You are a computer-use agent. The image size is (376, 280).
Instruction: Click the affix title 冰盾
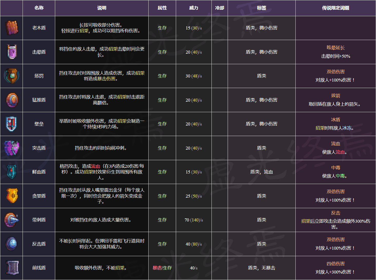335,120
